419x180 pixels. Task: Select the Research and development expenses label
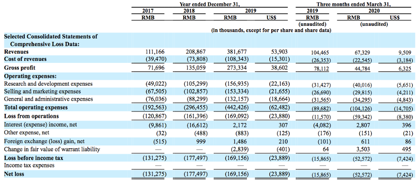49,84
